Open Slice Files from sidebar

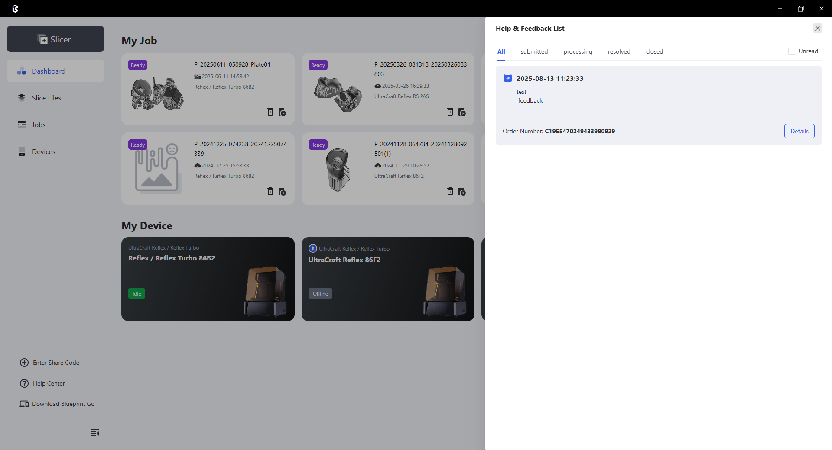[46, 98]
